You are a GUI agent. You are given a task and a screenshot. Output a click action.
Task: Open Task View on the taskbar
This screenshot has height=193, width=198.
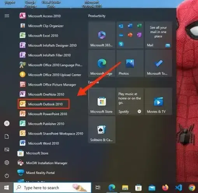tap(98, 188)
